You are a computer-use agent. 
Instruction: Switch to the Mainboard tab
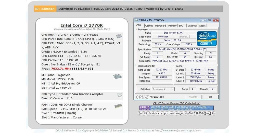(160, 26)
